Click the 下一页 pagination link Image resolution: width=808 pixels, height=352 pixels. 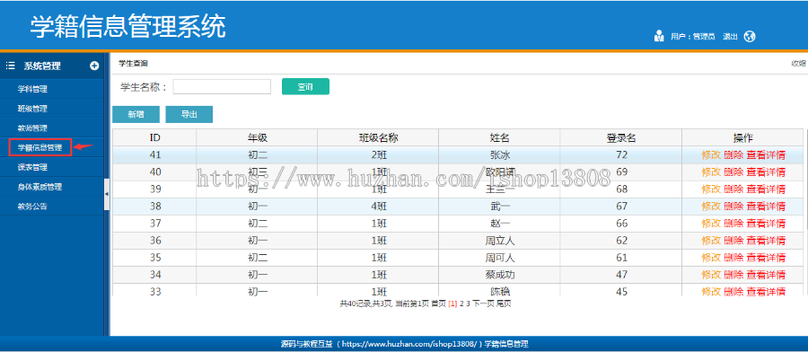pyautogui.click(x=483, y=304)
